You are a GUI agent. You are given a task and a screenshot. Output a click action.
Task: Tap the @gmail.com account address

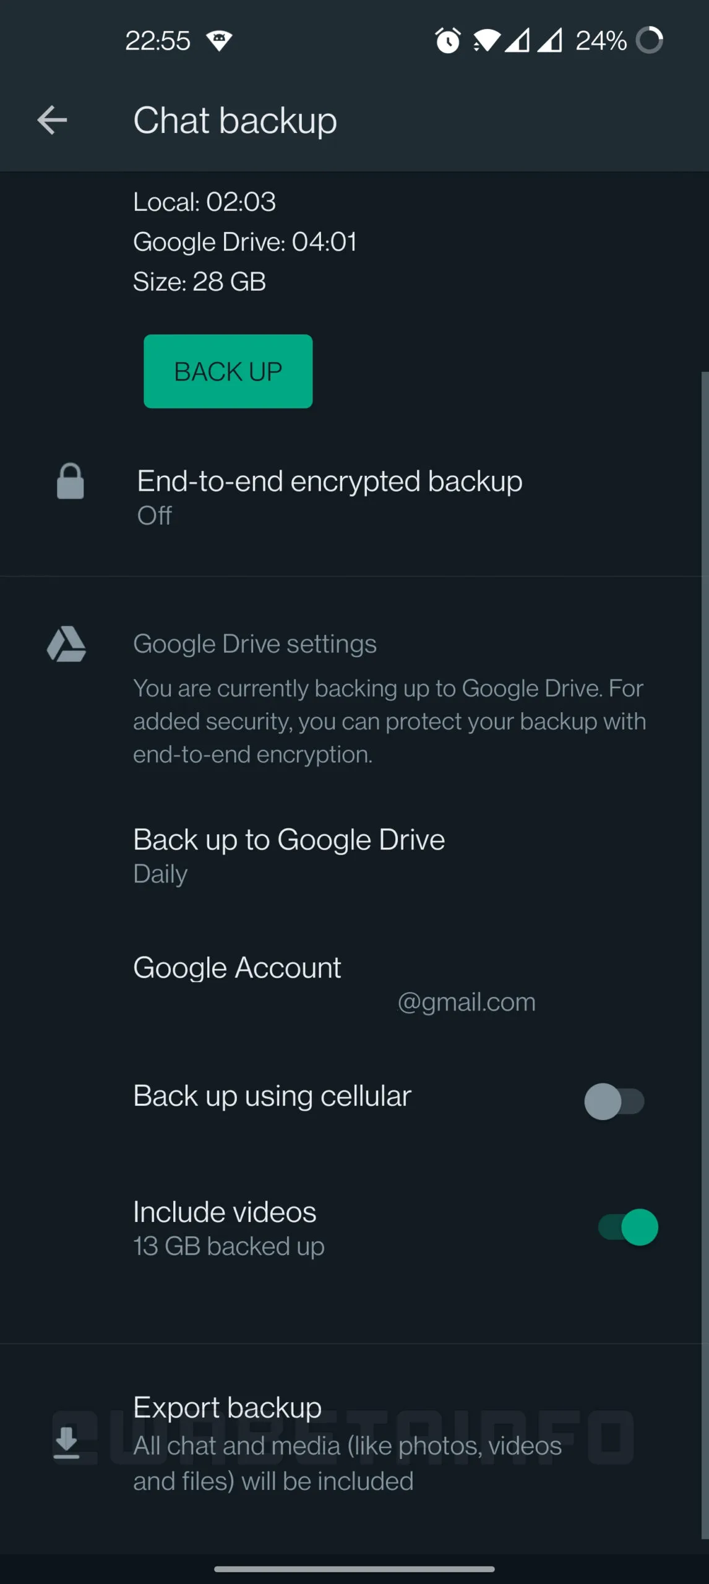(466, 1002)
